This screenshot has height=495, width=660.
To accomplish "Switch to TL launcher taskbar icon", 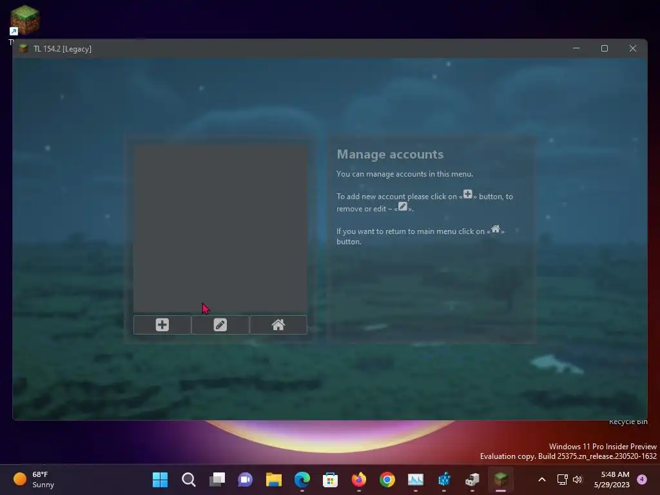I will pos(500,480).
